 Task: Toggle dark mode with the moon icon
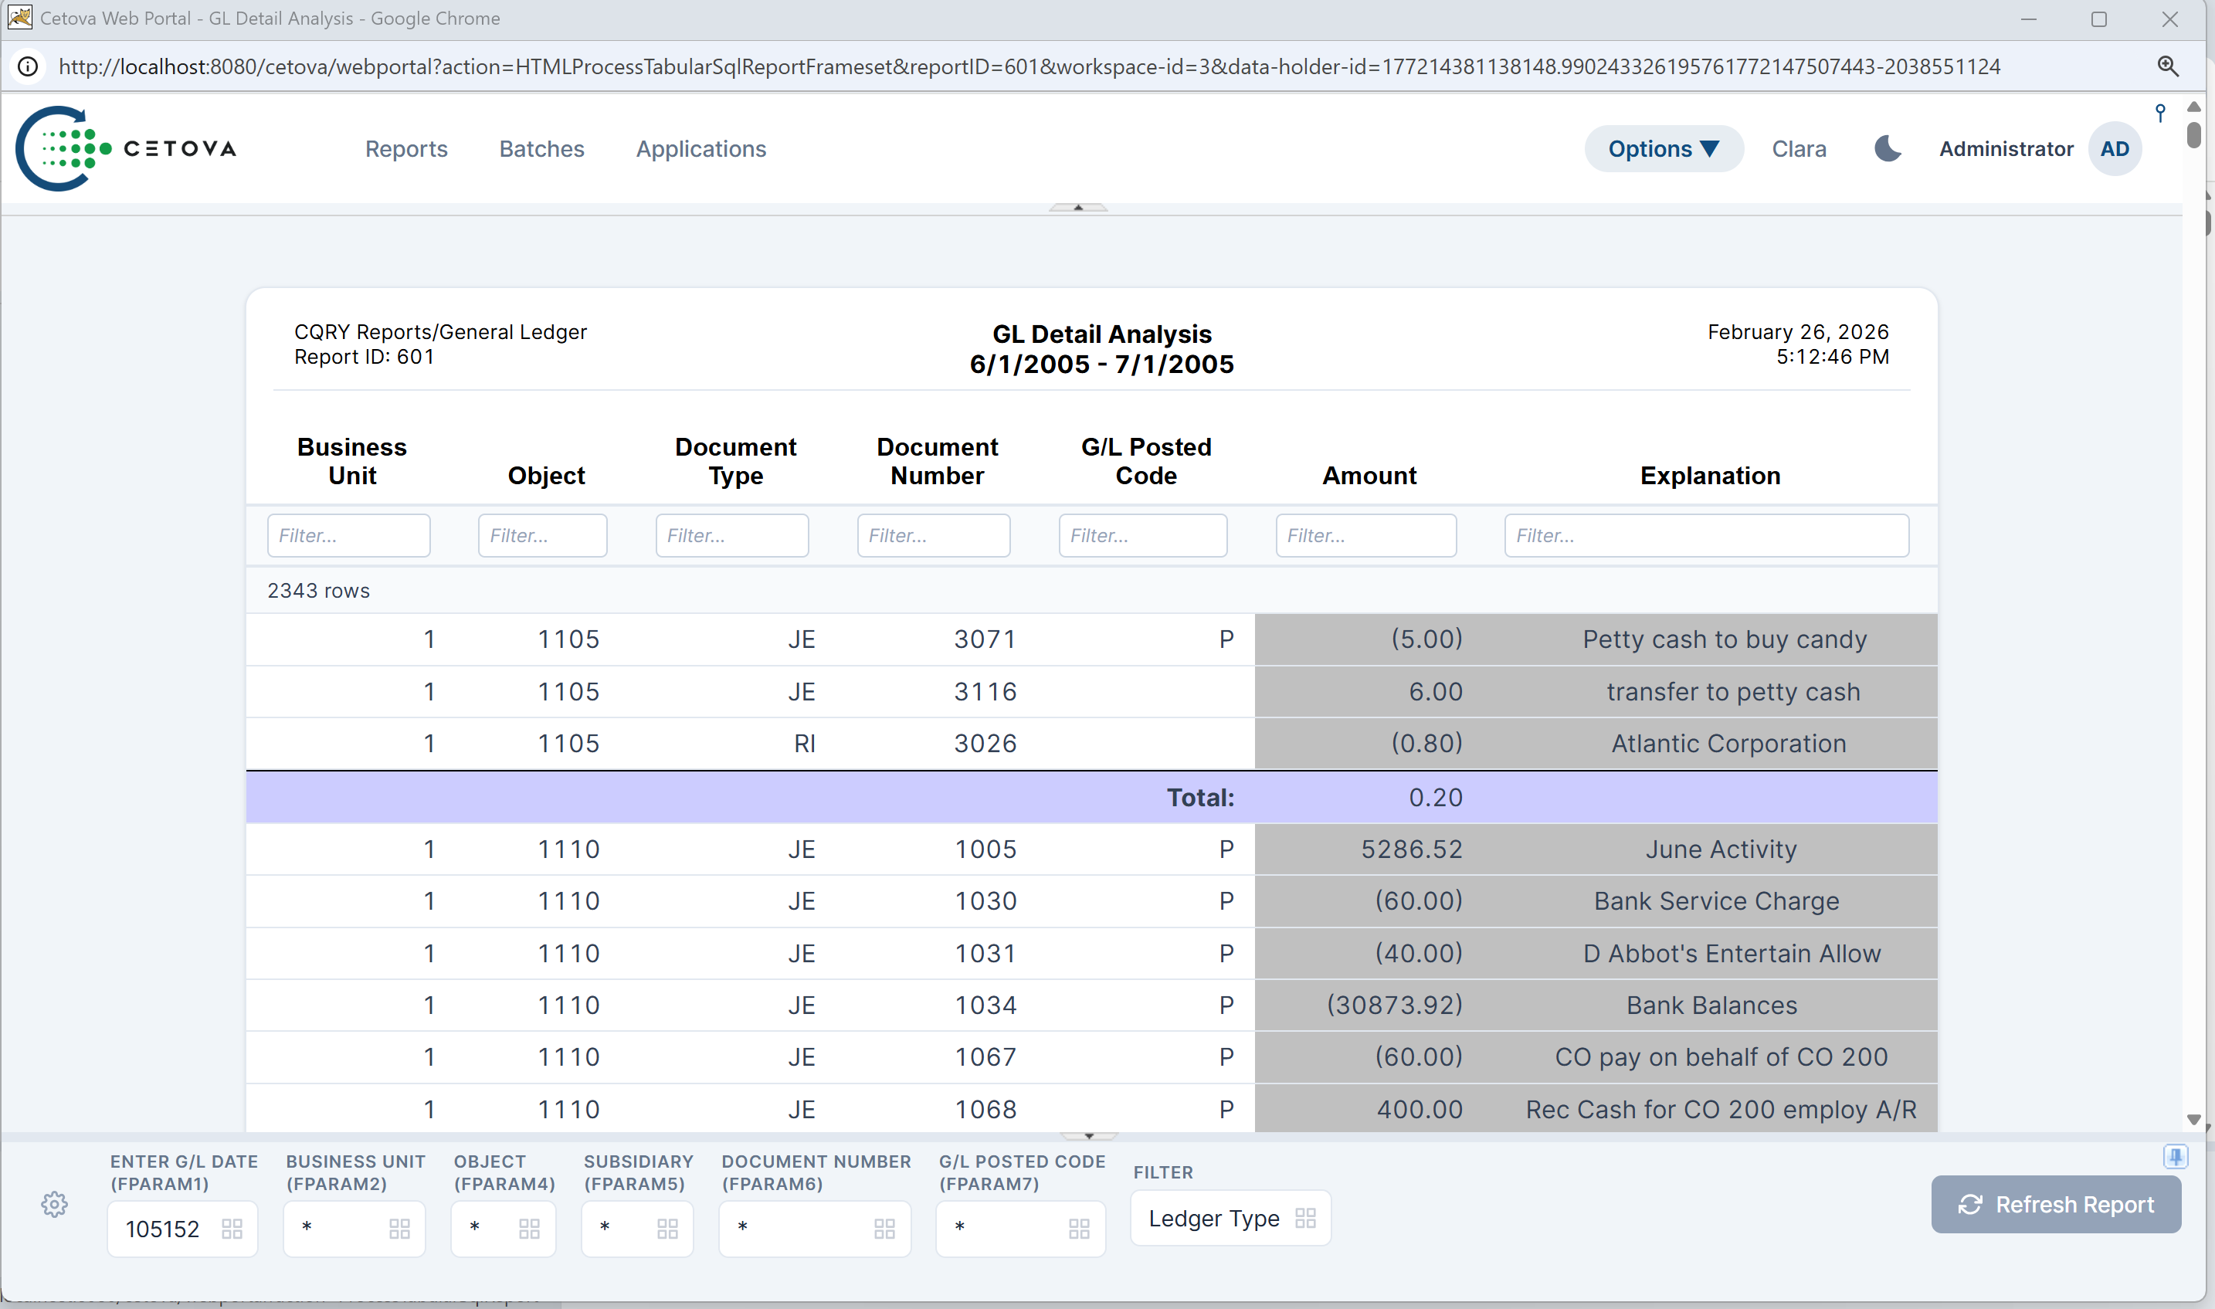click(1888, 148)
